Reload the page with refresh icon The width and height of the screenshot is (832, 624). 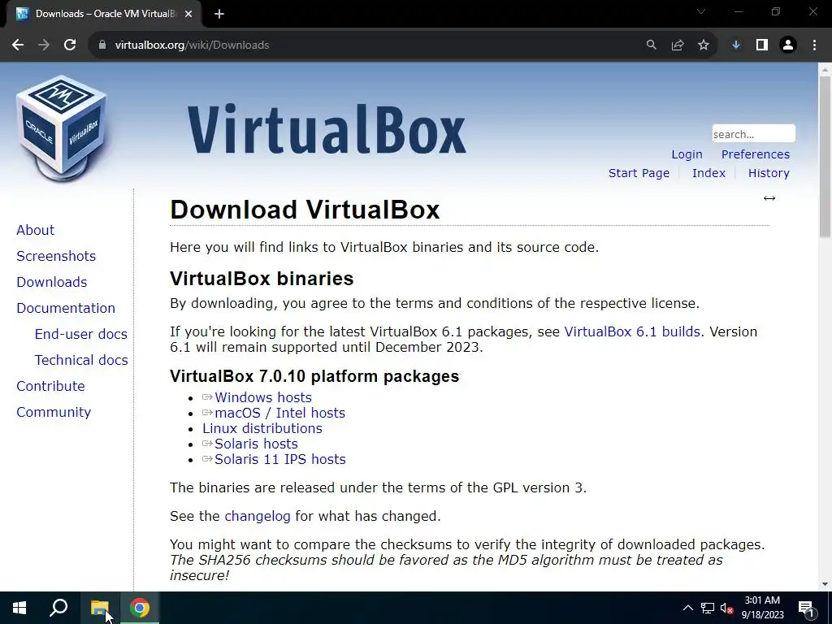coord(70,45)
